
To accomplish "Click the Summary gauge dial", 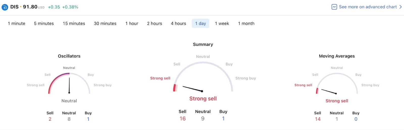I will pos(203,77).
